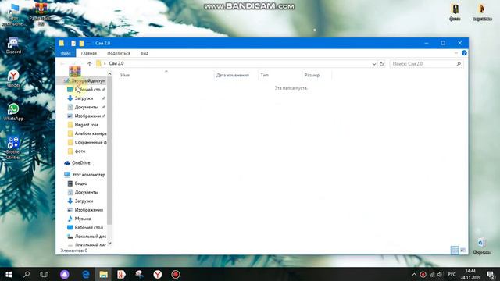The image size is (500, 281).
Task: Open the Сохраненные folder in sidebar
Action: tap(86, 142)
